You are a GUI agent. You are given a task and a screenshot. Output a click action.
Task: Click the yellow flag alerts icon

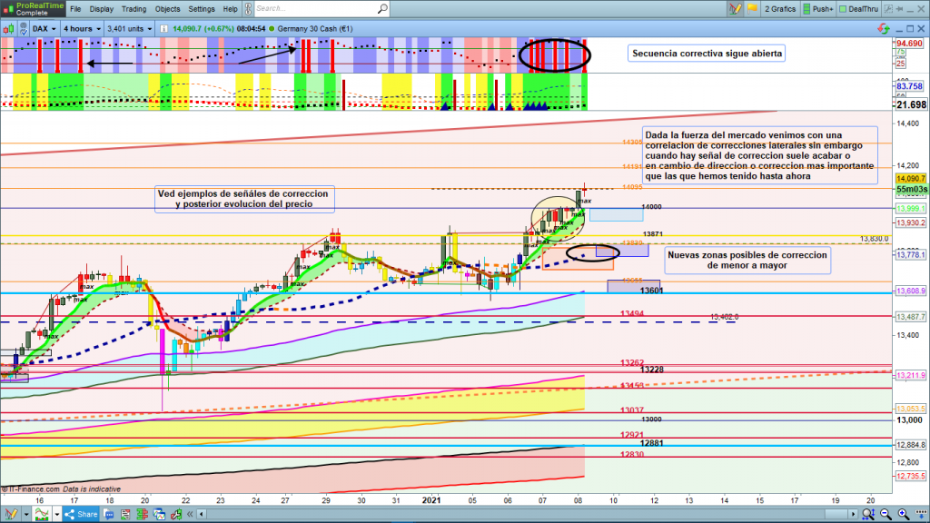[752, 9]
